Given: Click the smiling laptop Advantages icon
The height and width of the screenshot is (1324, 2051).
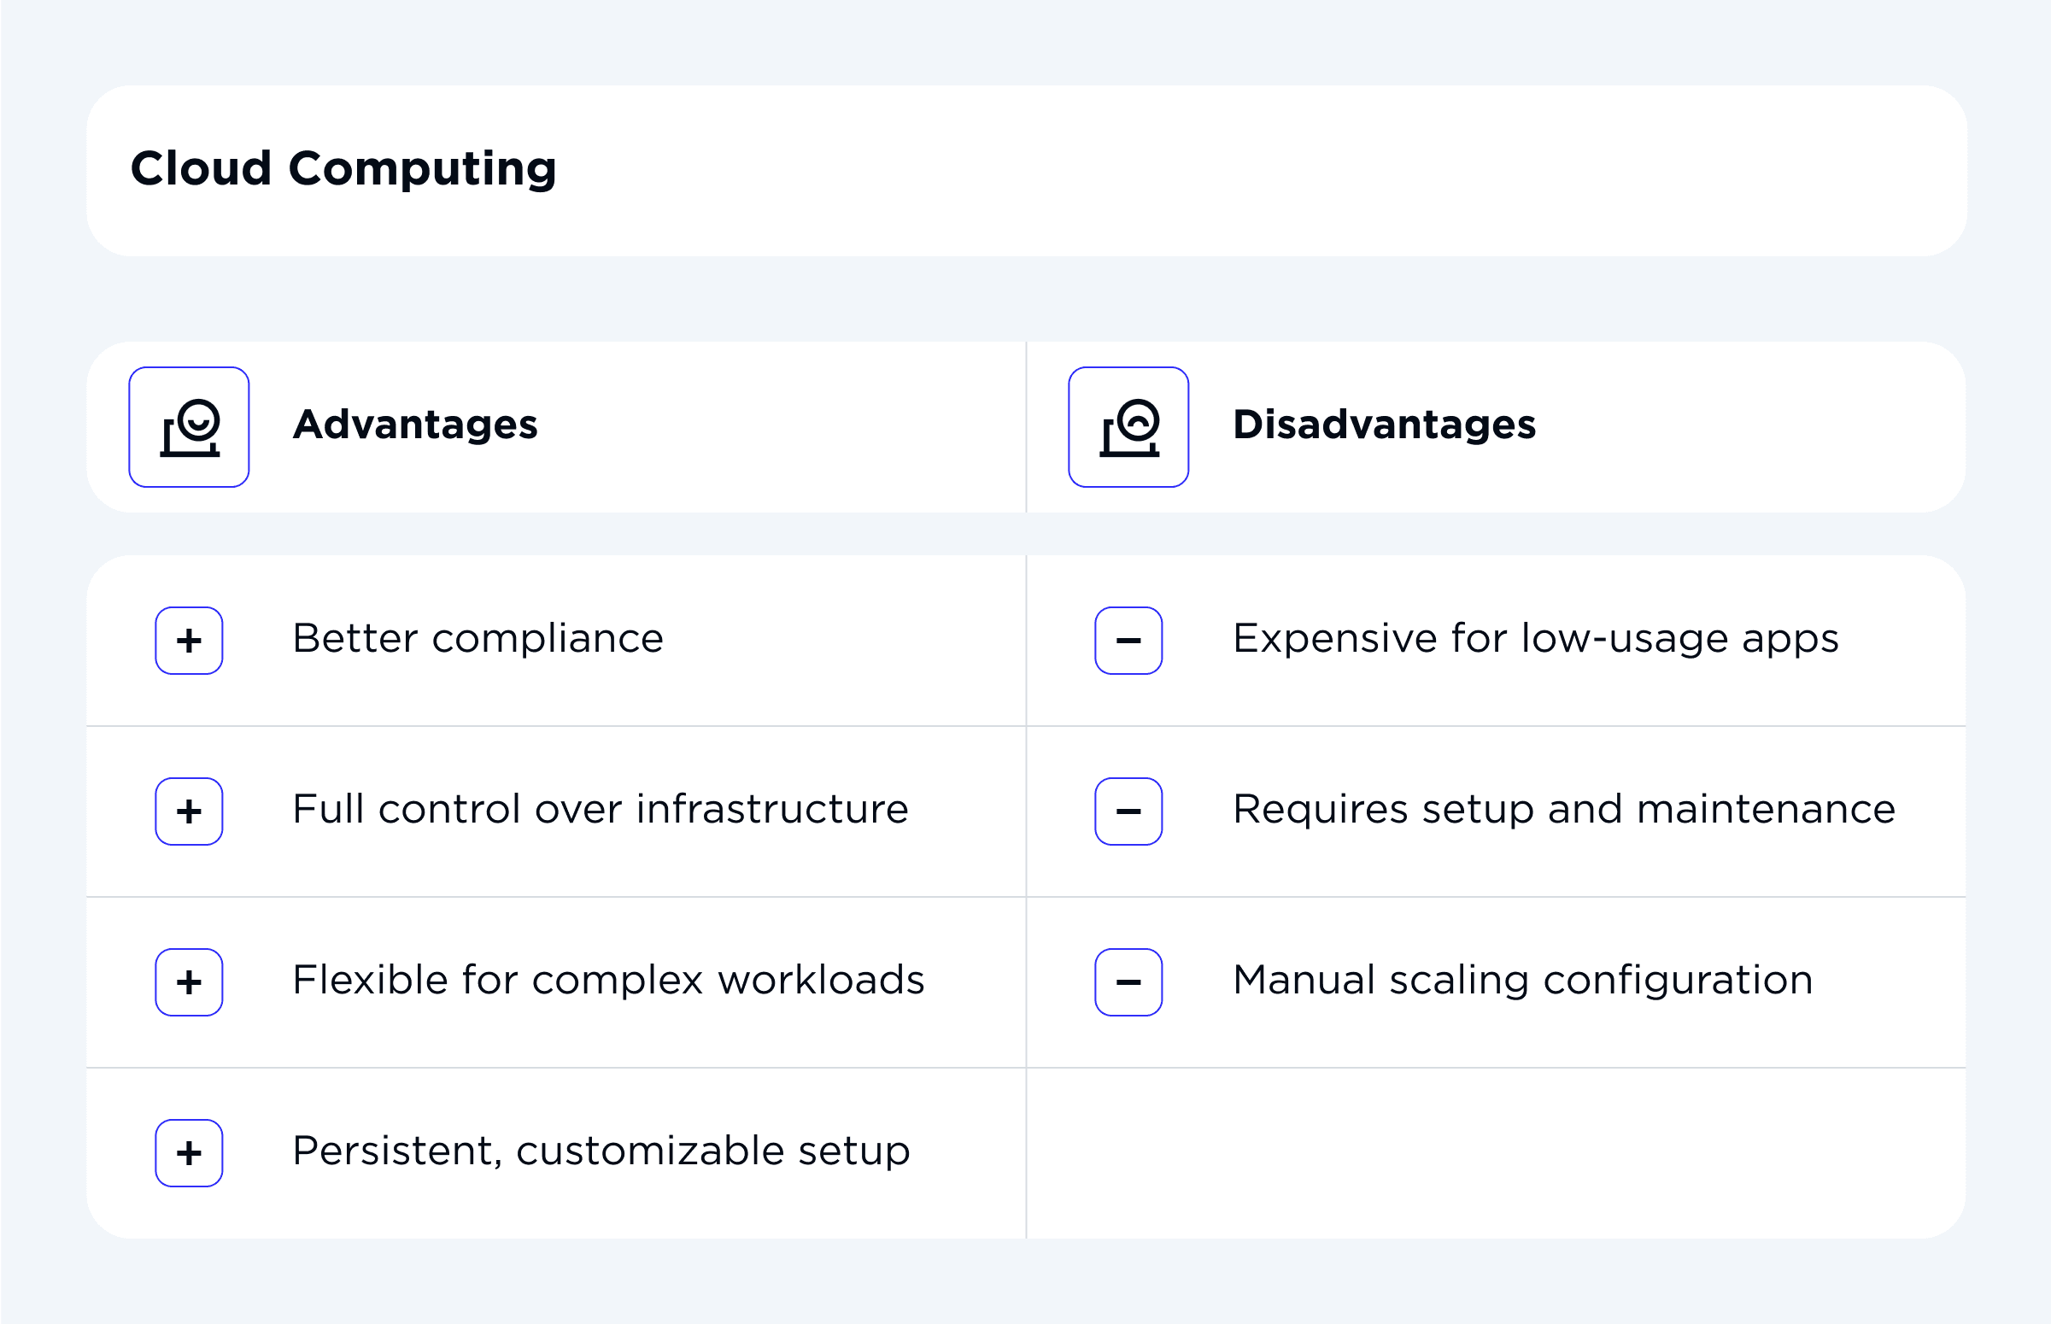Looking at the screenshot, I should tap(189, 427).
